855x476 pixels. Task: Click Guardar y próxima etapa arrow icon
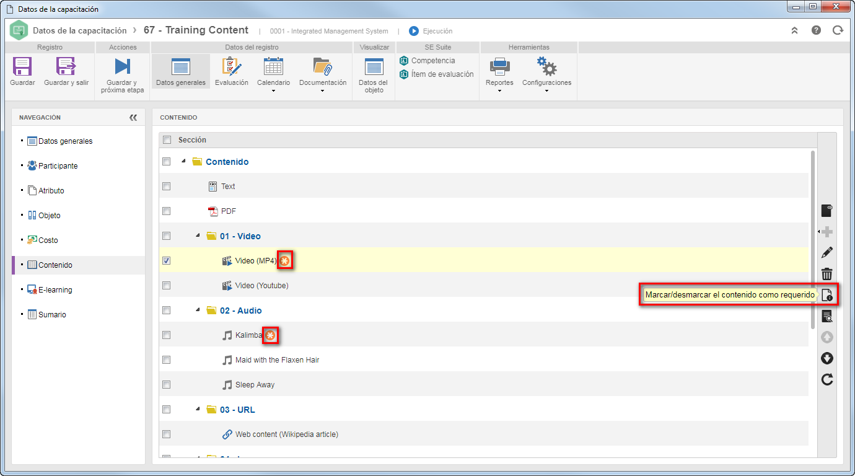point(122,66)
